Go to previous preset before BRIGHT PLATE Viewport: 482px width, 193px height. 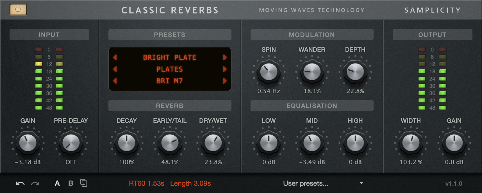115,57
